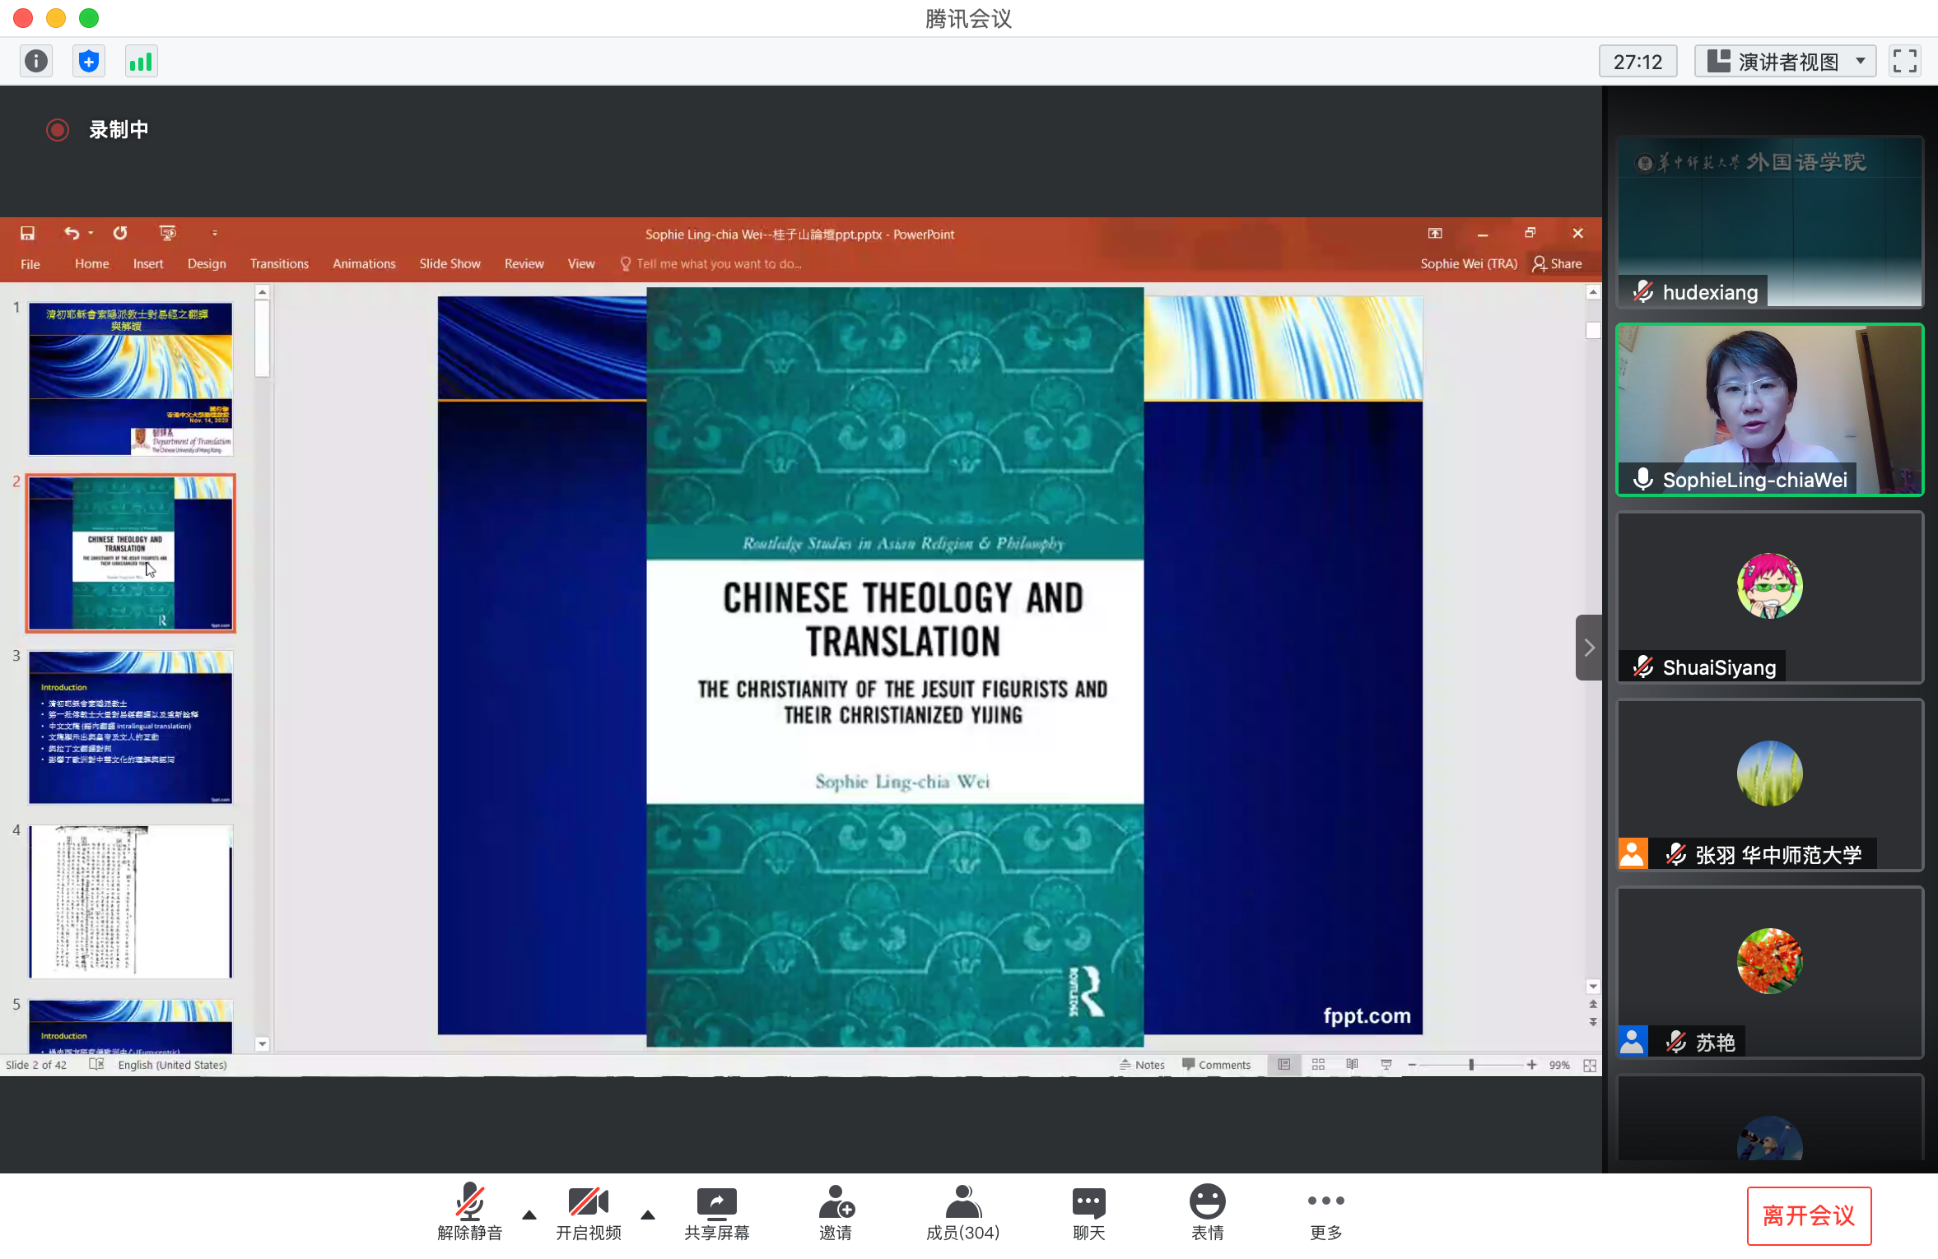
Task: Select hudexiang's video tile
Action: click(x=1769, y=222)
